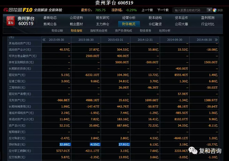Click the -6232.10万 fixed assets cell
Screen dimensions: 229x161
[92, 75]
